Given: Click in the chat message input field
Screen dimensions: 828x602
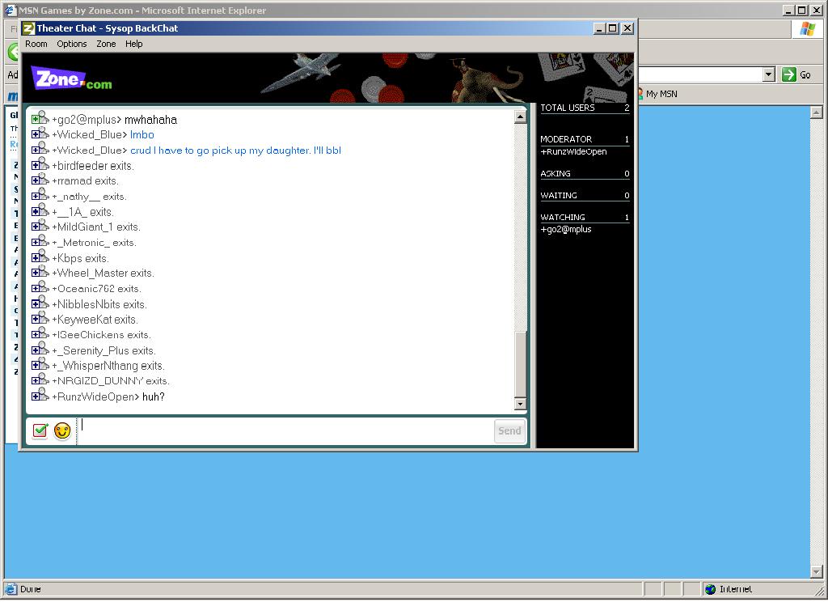Looking at the screenshot, I should [285, 431].
